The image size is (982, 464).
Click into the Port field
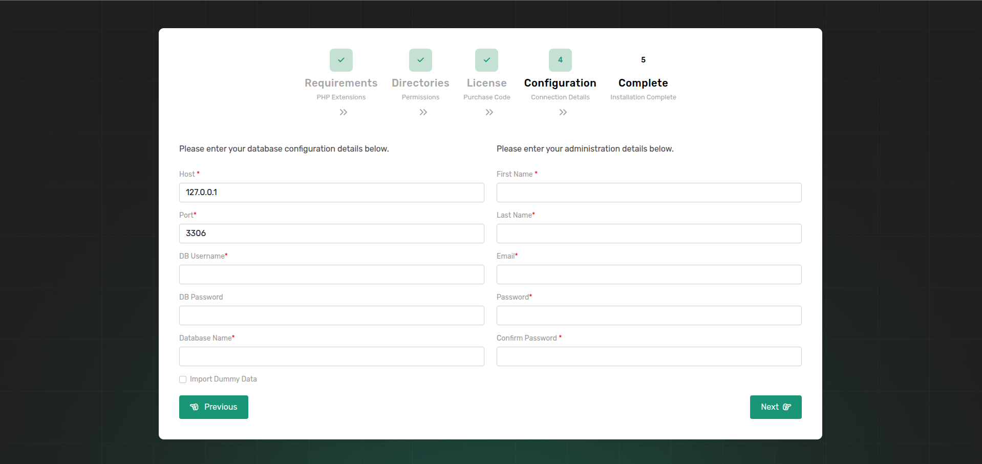coord(331,234)
